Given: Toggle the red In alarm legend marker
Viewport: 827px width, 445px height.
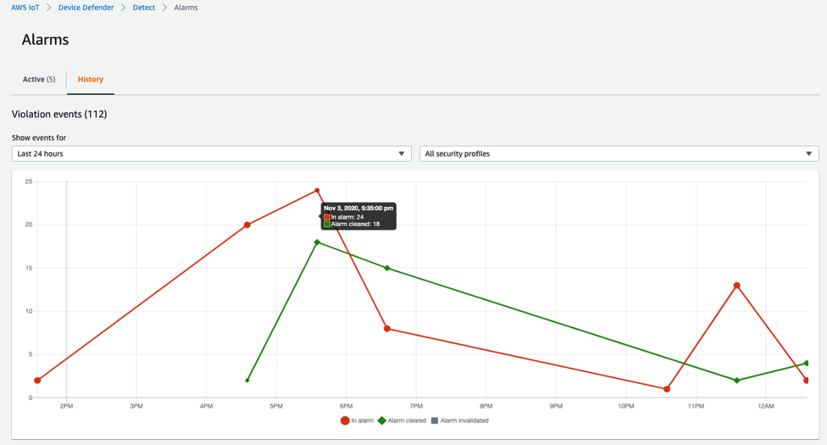Looking at the screenshot, I should [345, 421].
